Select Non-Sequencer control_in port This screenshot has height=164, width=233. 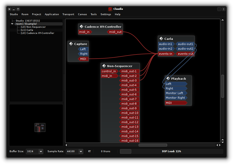(110, 71)
